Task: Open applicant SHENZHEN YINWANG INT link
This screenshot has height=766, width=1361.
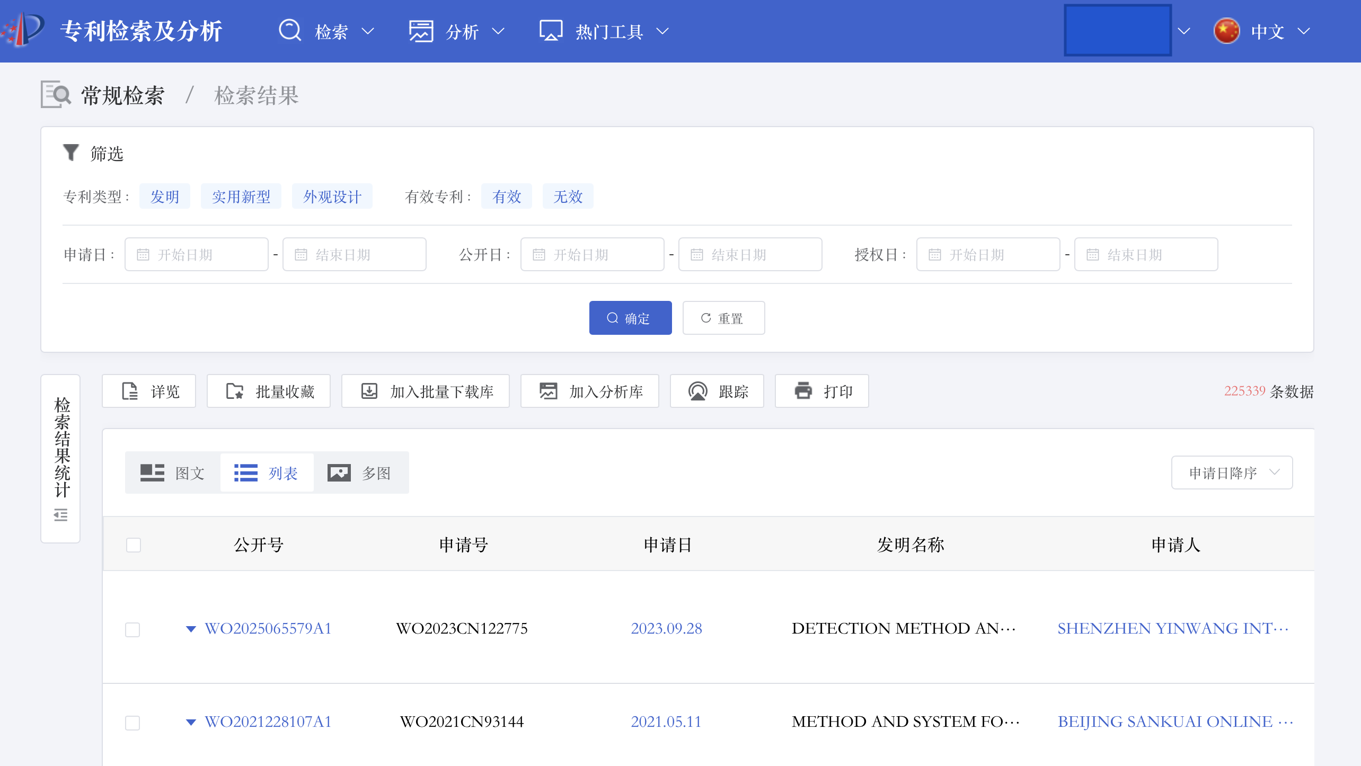Action: click(x=1173, y=628)
